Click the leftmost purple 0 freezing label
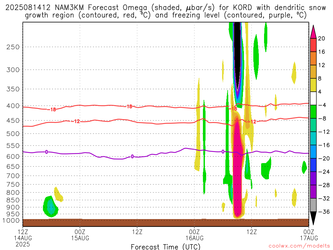This screenshot has width=333, height=250. (x=47, y=152)
